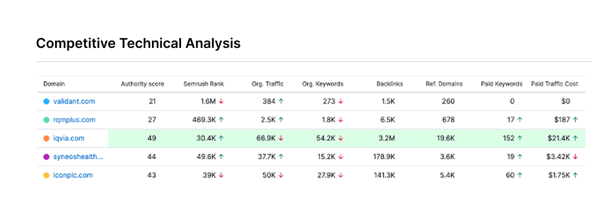Click the purple dot beside syneoshealth
The image size is (612, 201).
click(46, 157)
